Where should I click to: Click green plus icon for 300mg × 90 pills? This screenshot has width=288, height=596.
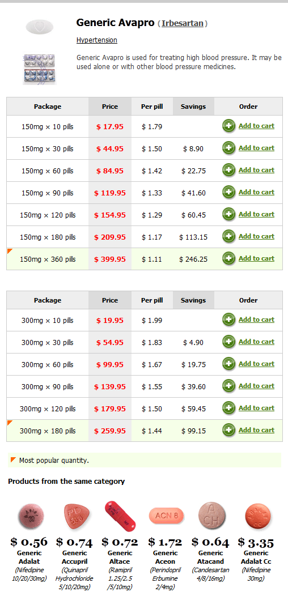228,386
